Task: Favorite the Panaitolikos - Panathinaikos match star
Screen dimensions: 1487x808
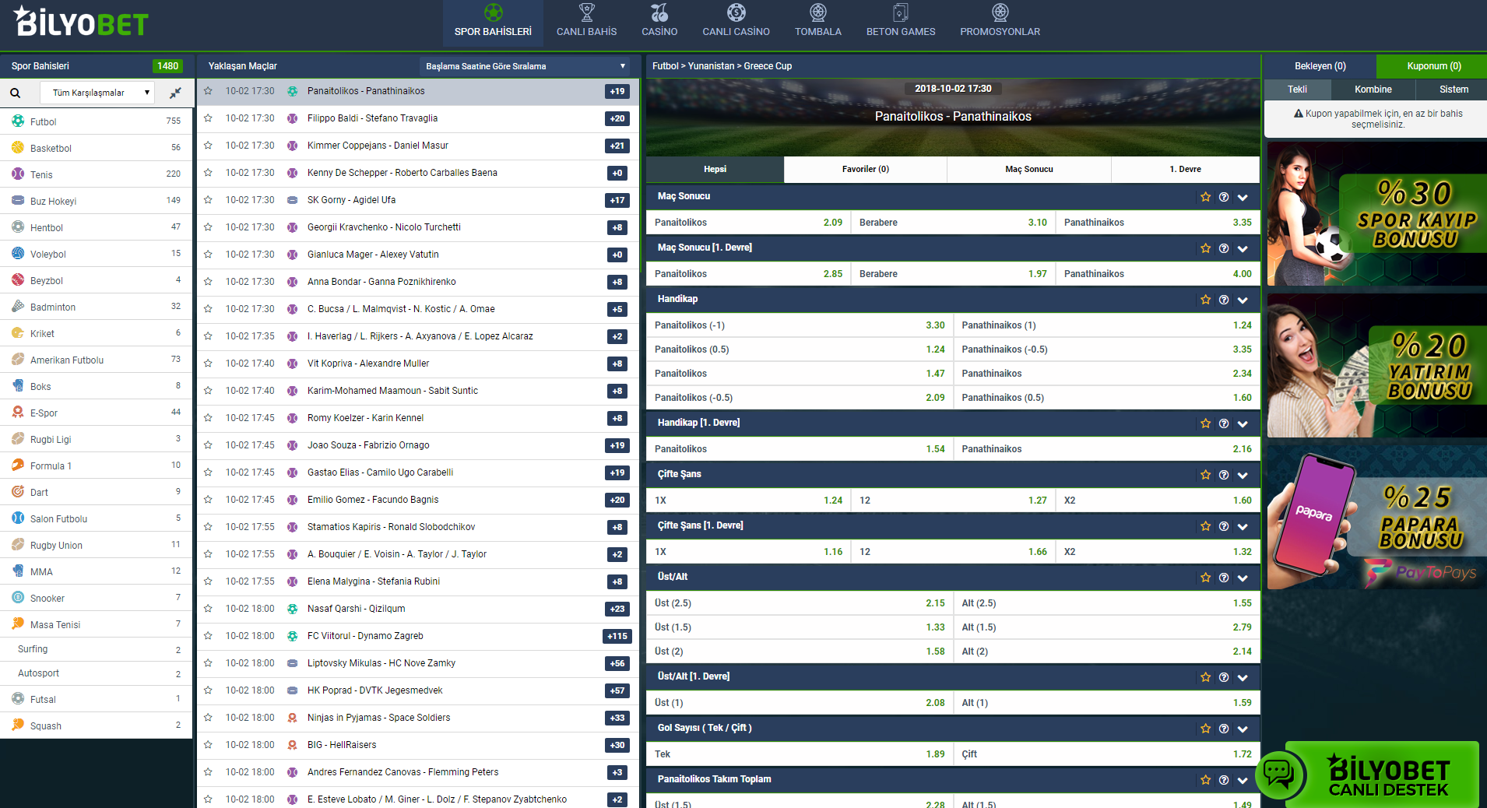Action: [x=208, y=91]
